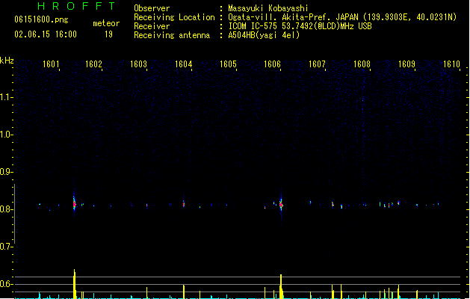470x299 pixels.
Task: Click the 0.6 frequency axis label
Action: [6, 284]
